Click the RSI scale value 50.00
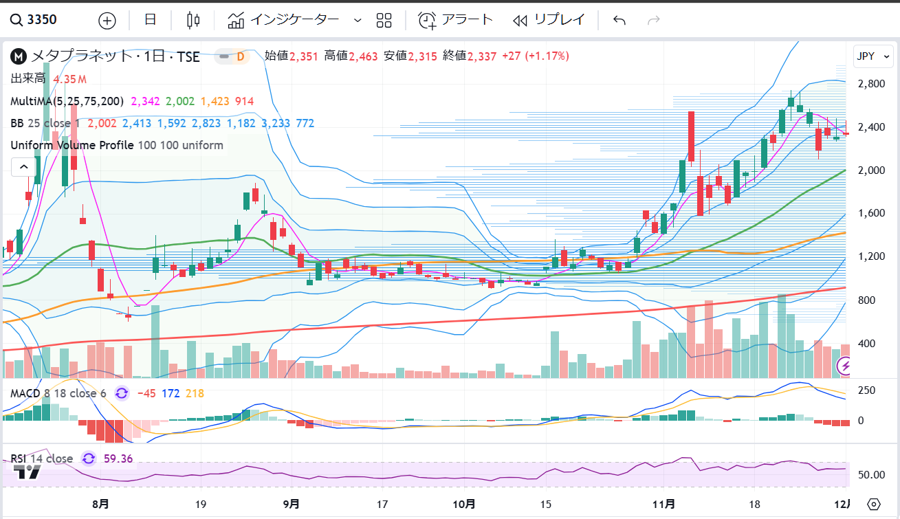Screen dimensions: 900x519 point(871,475)
